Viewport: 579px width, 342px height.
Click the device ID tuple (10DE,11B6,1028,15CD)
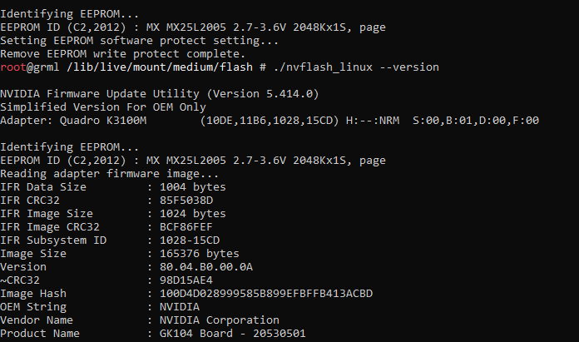click(x=270, y=121)
